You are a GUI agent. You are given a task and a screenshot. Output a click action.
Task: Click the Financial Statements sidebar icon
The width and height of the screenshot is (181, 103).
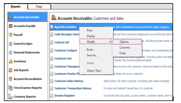tap(10, 52)
